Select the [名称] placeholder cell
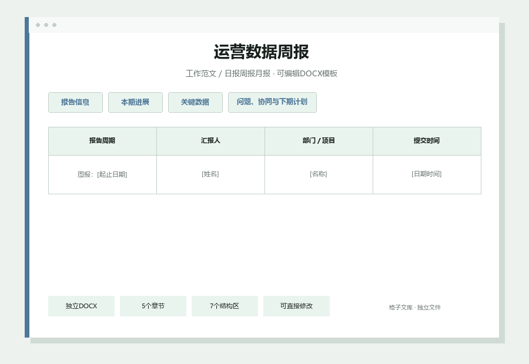The image size is (529, 364). 319,174
